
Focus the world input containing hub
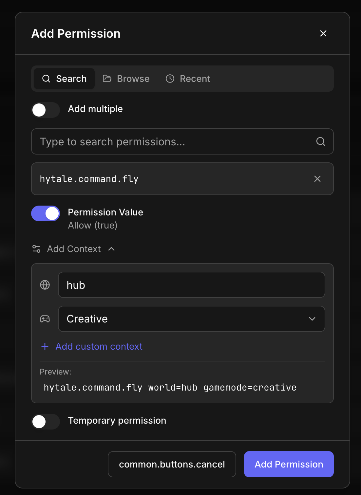[191, 285]
